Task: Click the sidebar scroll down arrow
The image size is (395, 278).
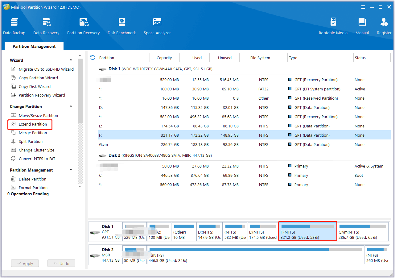Action: 80,187
